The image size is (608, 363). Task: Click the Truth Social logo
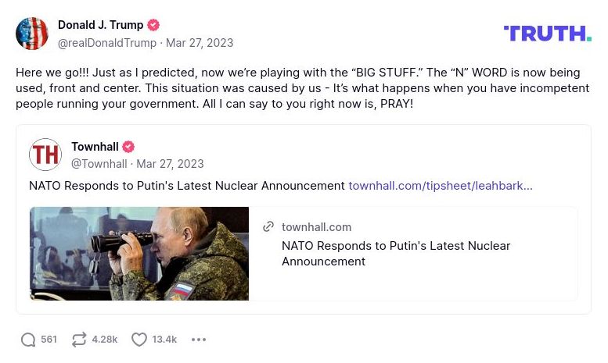[547, 33]
